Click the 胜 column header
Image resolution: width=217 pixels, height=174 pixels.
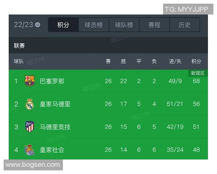[x=124, y=61]
